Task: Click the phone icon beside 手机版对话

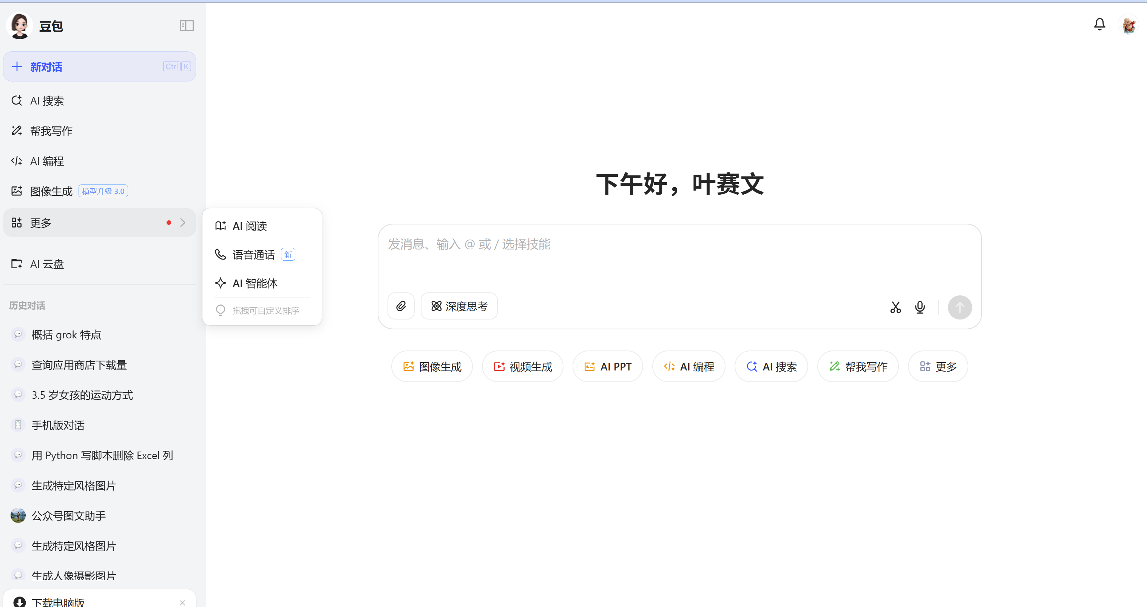Action: coord(18,425)
